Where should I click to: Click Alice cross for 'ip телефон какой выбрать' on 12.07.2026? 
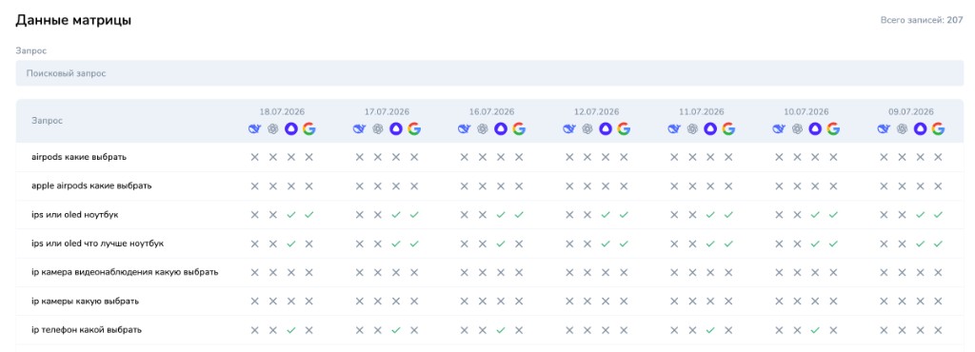606,330
